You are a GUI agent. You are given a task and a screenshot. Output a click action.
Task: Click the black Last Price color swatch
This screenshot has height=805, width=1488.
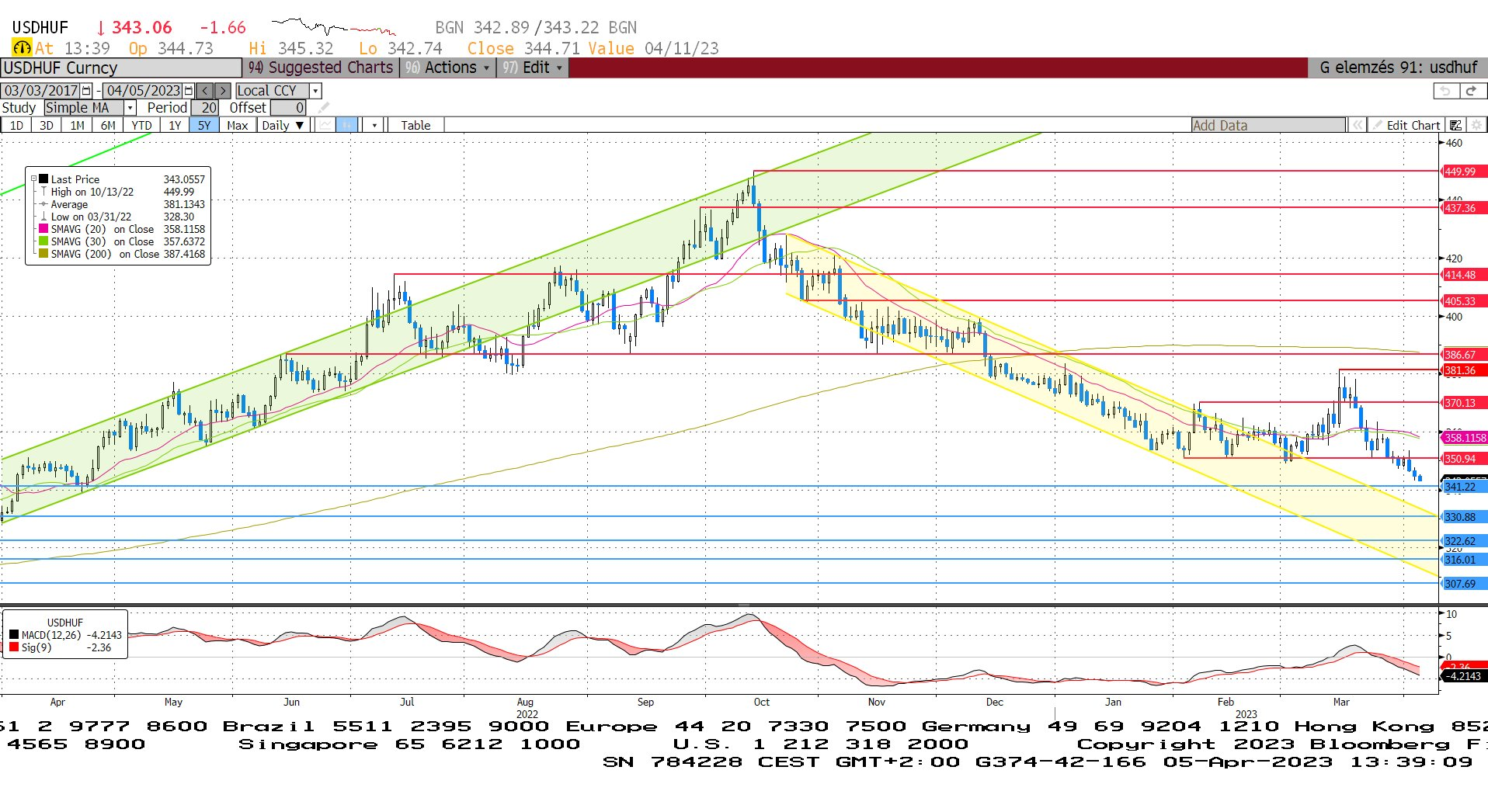point(43,179)
